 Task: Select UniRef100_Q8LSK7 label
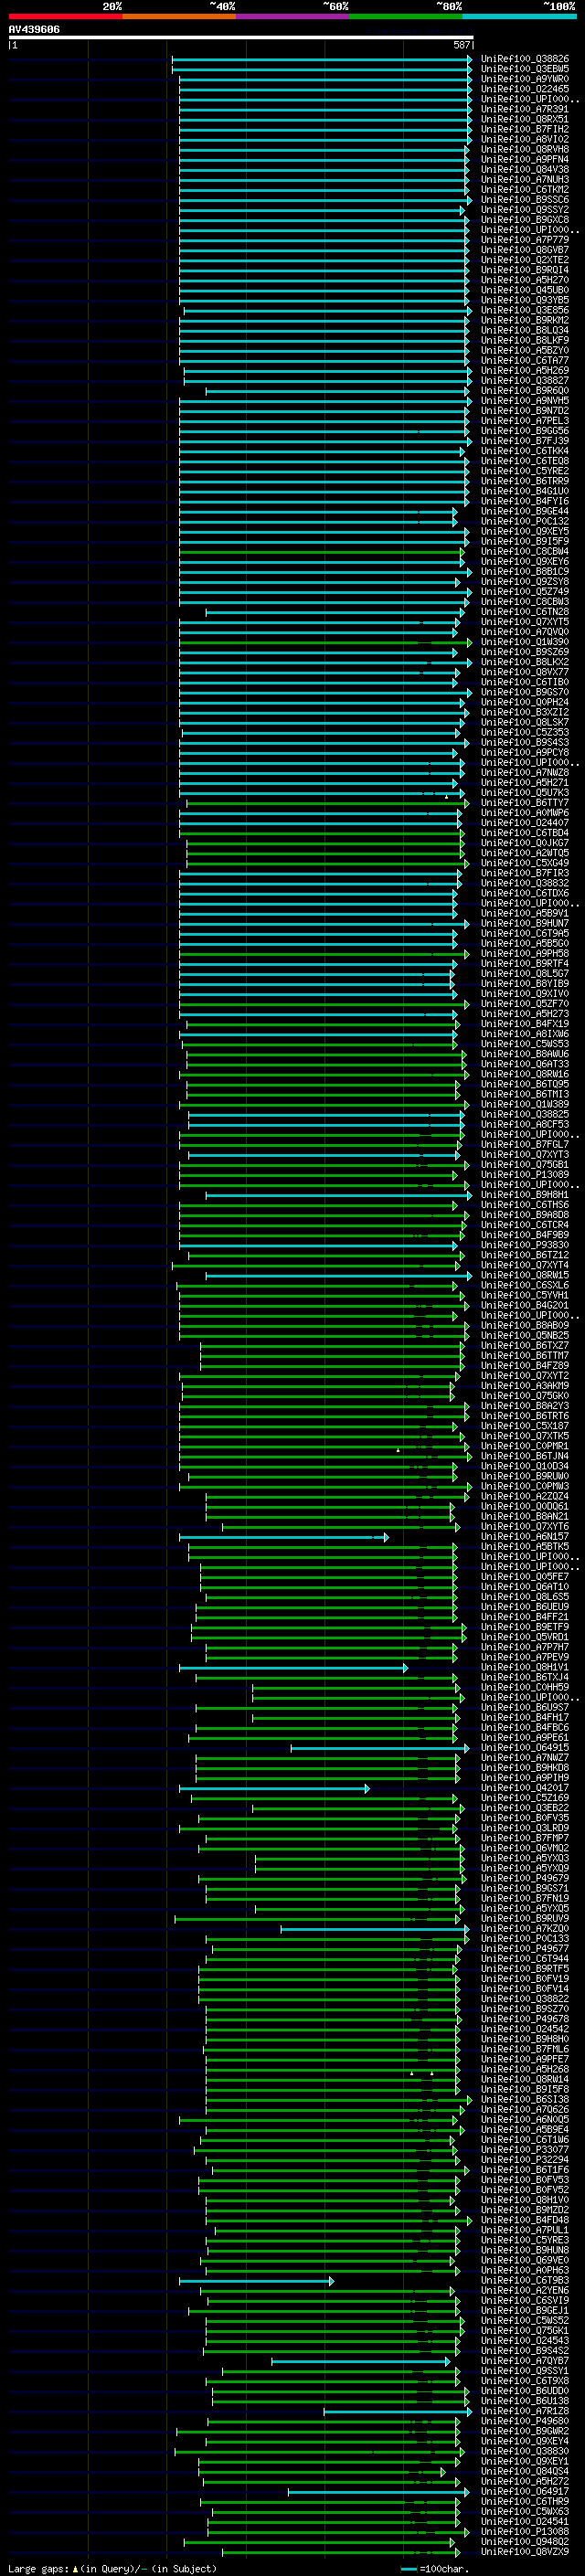tap(525, 722)
